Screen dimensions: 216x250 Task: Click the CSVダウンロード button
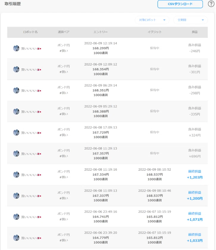tap(180, 4)
